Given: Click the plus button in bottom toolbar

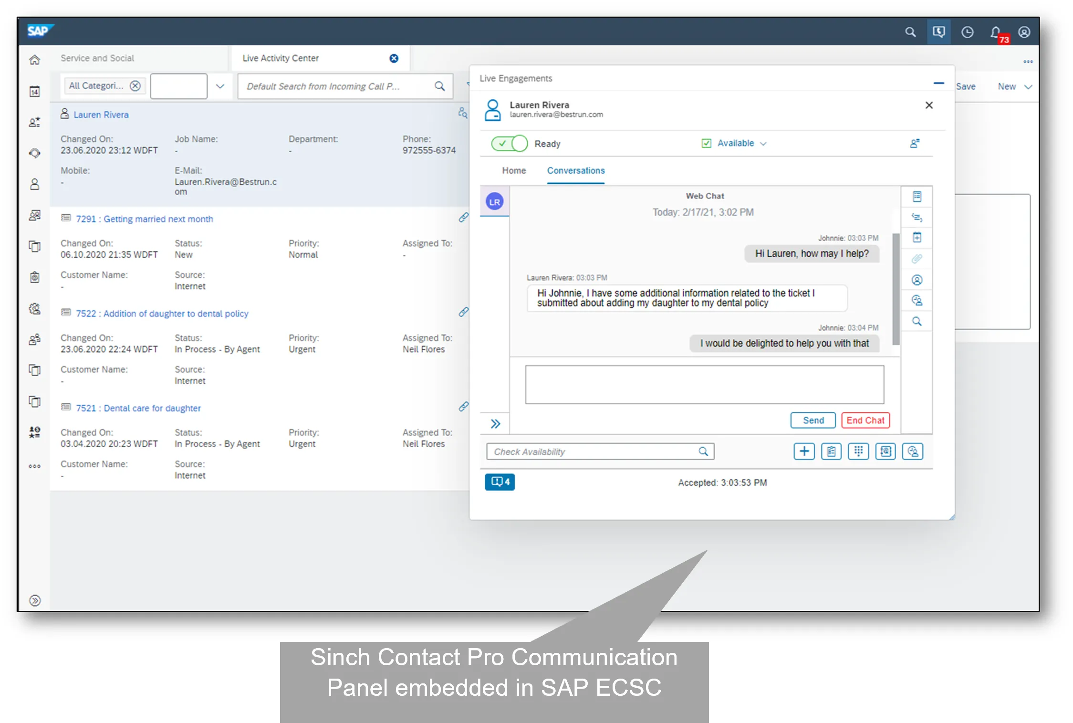Looking at the screenshot, I should [x=804, y=451].
